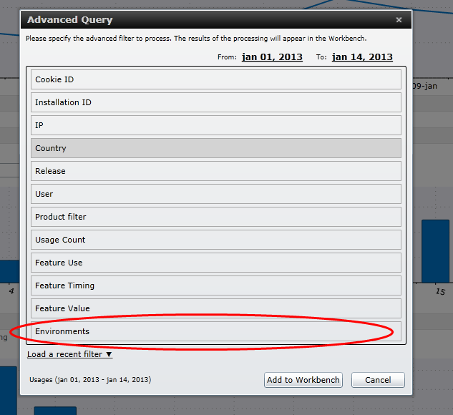Open Load a recent filter dropdown
Image resolution: width=453 pixels, height=415 pixels.
(x=69, y=354)
